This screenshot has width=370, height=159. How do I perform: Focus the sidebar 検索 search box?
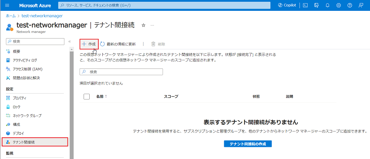[x=35, y=42]
